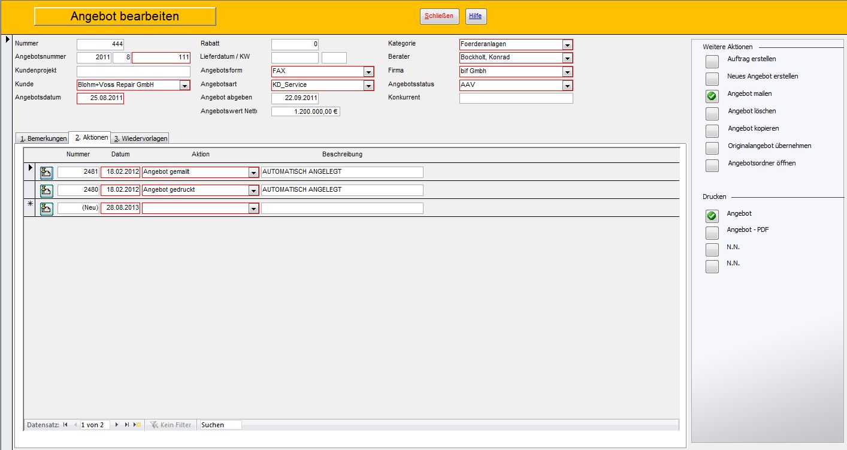Click the Datum field 28.08.2013
The image size is (847, 450).
(120, 209)
